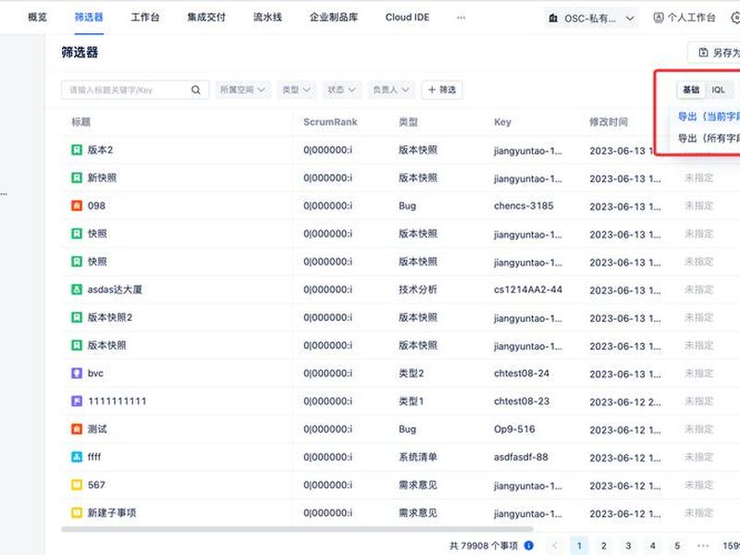
Task: Open the 企业制品库 tab
Action: click(334, 18)
